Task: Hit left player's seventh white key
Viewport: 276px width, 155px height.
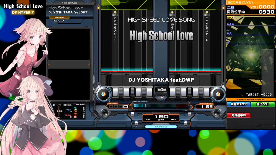Action: (x=149, y=92)
